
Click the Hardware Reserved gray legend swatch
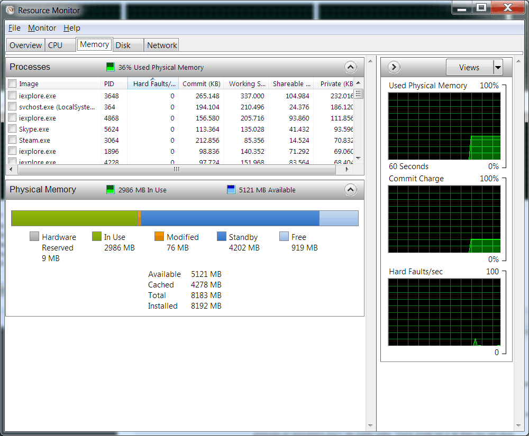tap(34, 236)
